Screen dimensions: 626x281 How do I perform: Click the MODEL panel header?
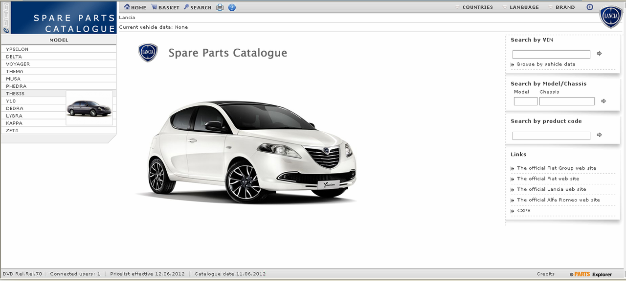click(x=59, y=40)
